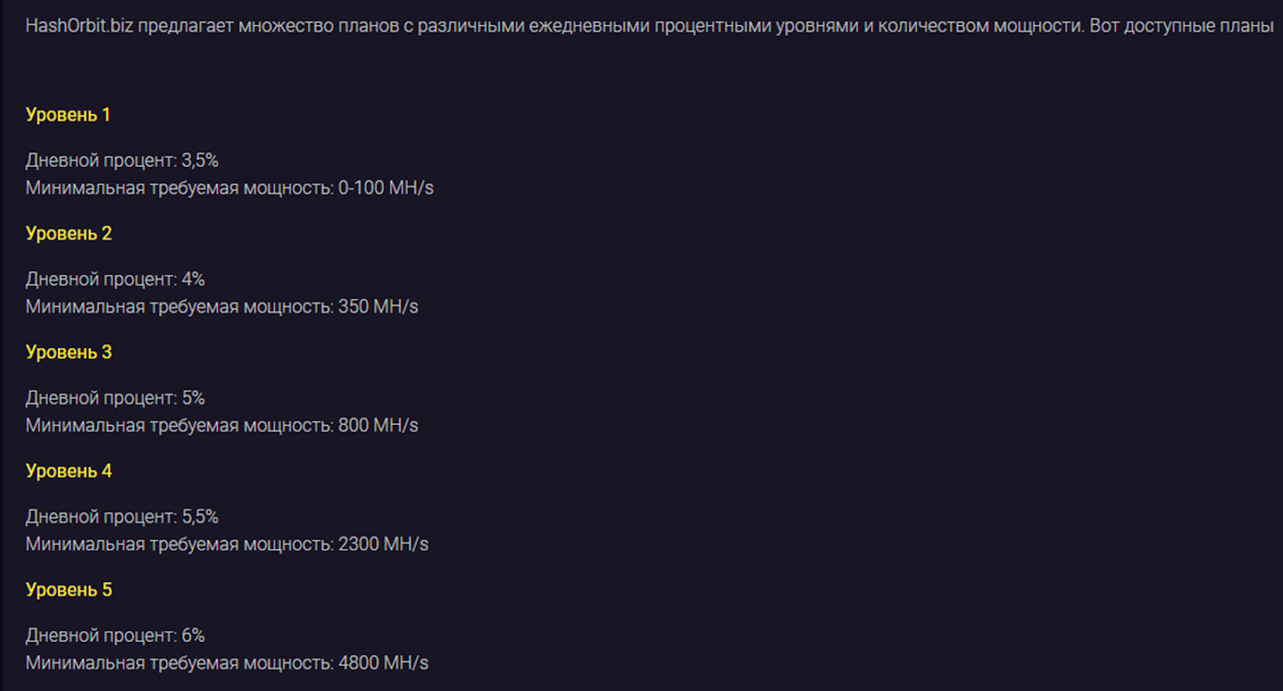Image resolution: width=1283 pixels, height=691 pixels.
Task: Select the 5% daily percent value
Action: pyautogui.click(x=193, y=398)
